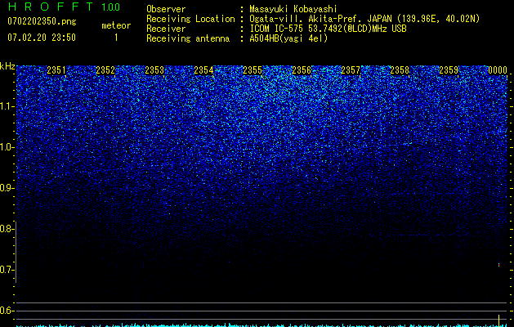Click the 0.6 kHz axis label
The height and width of the screenshot is (327, 514).
[7, 311]
